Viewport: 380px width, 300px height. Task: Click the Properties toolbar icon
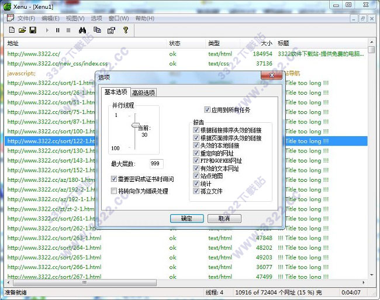tap(111, 30)
